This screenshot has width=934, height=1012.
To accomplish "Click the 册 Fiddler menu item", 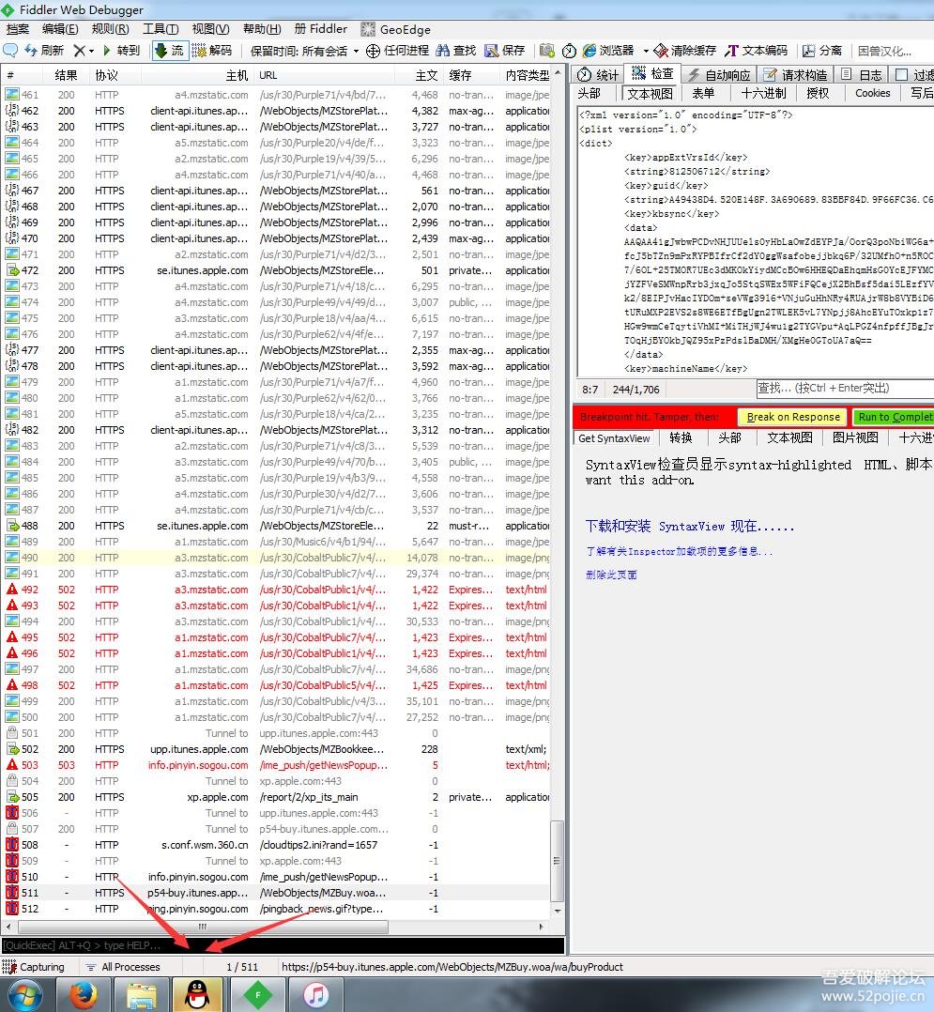I will [x=321, y=29].
